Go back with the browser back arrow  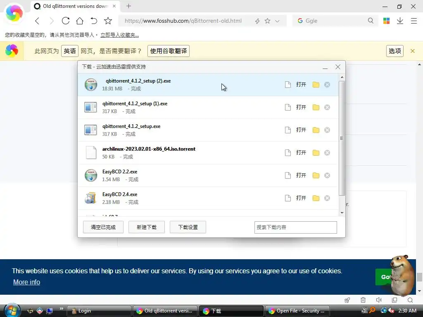click(38, 21)
